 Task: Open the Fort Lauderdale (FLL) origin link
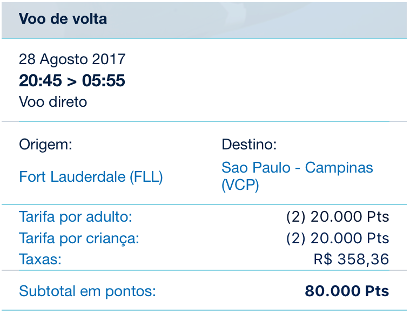pos(91,176)
